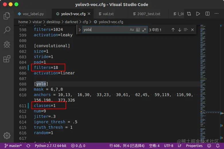Open the Search view in activity bar
224x149 pixels.
pyautogui.click(x=7, y=30)
